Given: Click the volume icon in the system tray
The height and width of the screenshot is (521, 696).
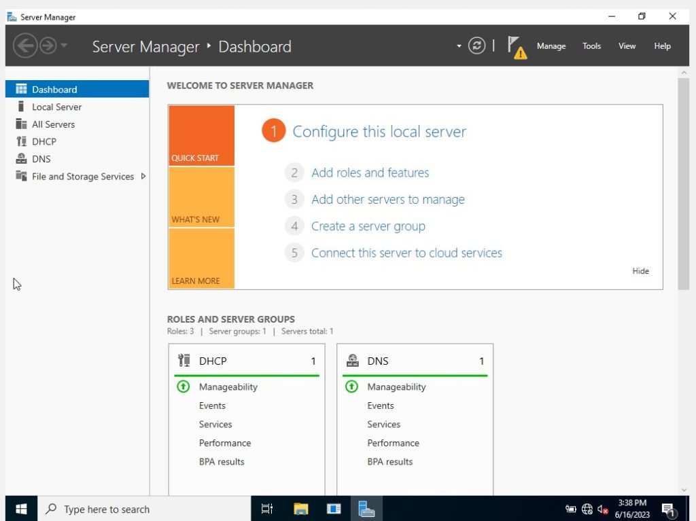Looking at the screenshot, I should tap(602, 508).
